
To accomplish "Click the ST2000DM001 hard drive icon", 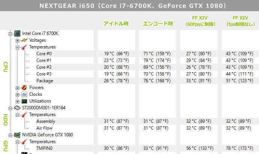I will pyautogui.click(x=17, y=108).
